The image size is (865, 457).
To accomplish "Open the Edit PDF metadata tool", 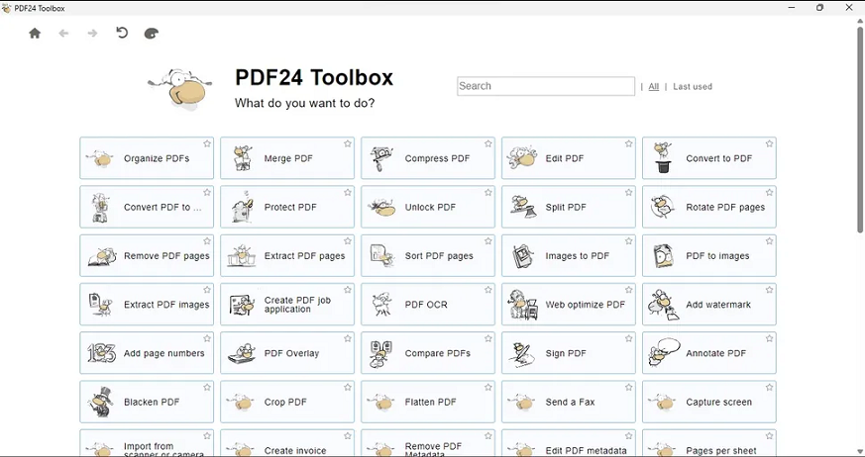I will (569, 443).
